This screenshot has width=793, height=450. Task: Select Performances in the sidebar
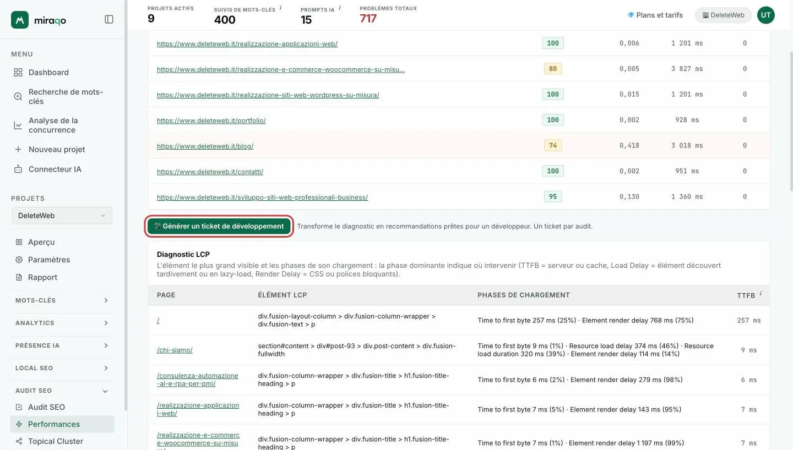(x=62, y=424)
